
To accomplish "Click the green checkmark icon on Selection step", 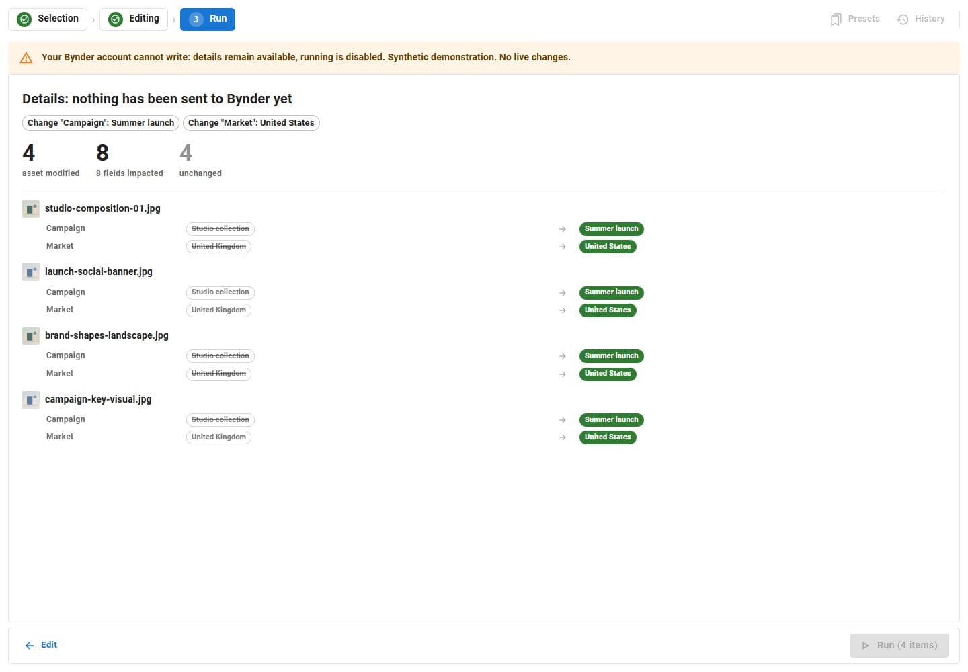I will 24,19.
